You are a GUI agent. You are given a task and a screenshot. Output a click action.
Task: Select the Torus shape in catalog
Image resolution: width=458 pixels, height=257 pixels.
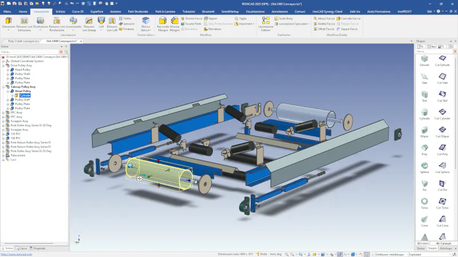(x=424, y=202)
